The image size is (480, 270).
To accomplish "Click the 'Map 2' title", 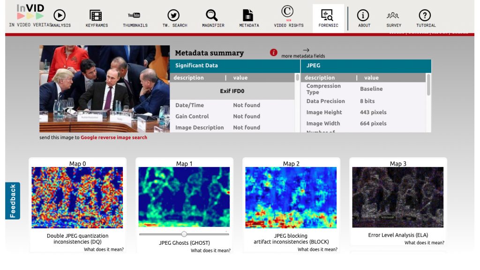I will coord(291,164).
